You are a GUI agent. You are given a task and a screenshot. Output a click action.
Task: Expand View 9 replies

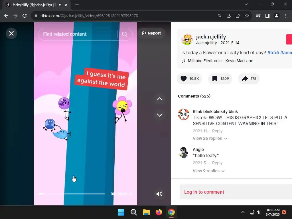pyautogui.click(x=208, y=171)
